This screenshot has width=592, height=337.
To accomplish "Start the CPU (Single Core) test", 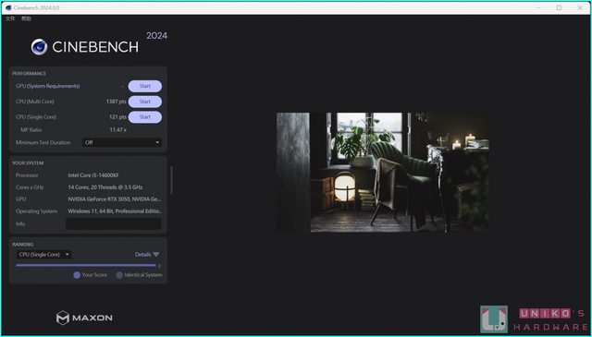I will 145,117.
